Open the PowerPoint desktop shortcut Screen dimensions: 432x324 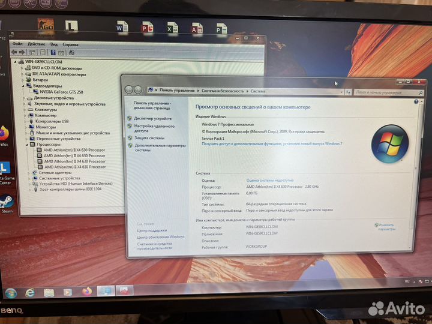pyautogui.click(x=147, y=27)
